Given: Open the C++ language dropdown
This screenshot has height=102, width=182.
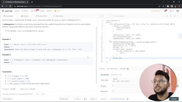Looking at the screenshot, I should click(x=105, y=16).
